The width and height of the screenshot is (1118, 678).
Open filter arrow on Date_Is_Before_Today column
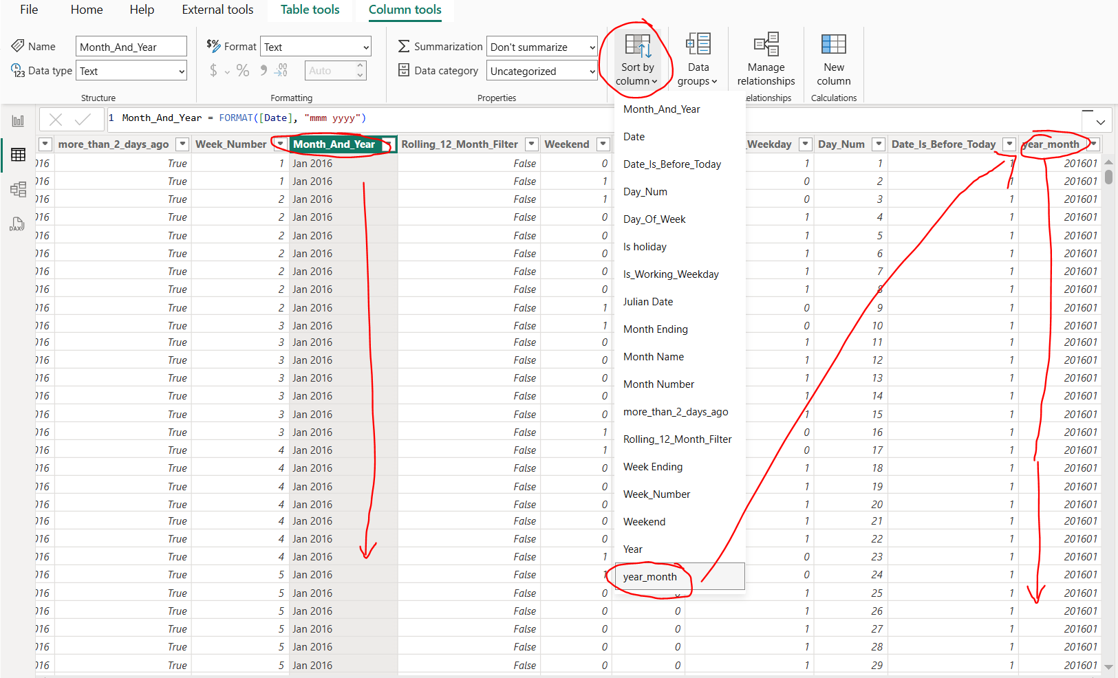tap(1009, 144)
